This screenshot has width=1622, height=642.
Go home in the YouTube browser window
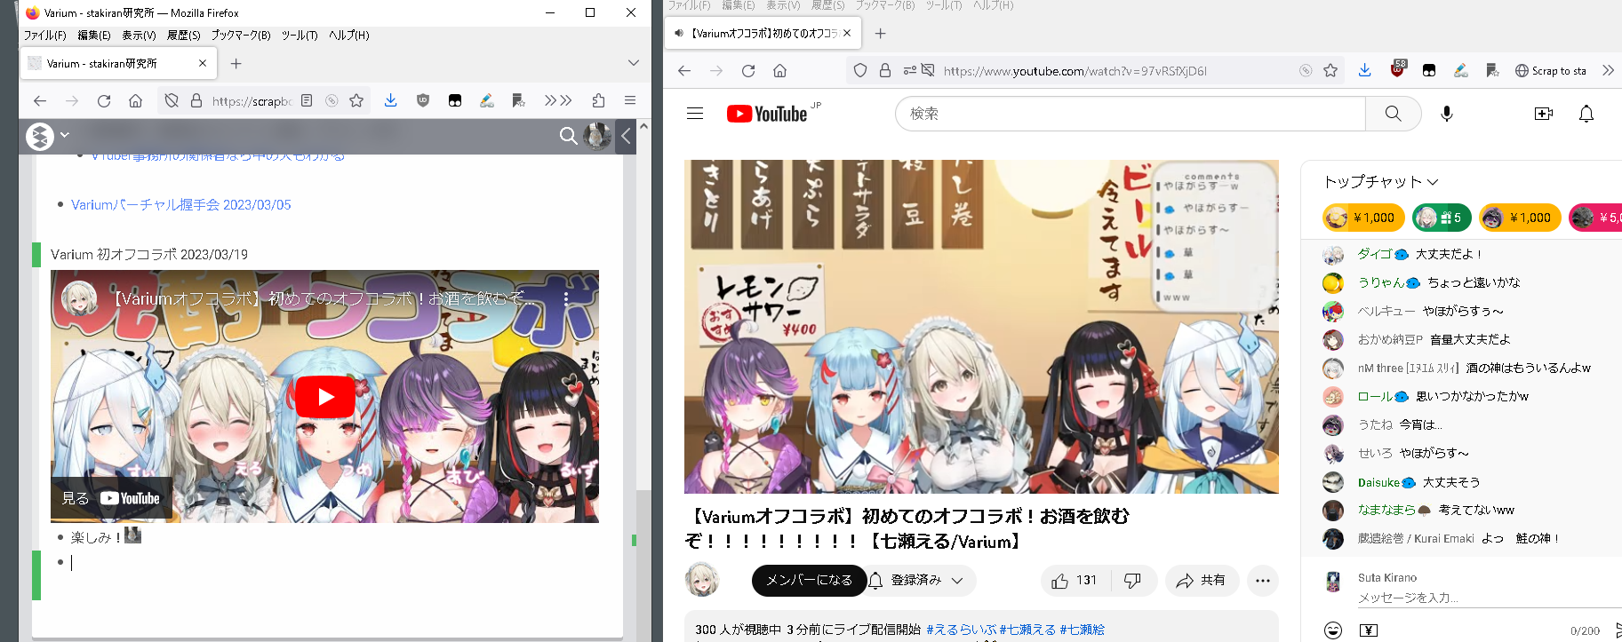[779, 71]
